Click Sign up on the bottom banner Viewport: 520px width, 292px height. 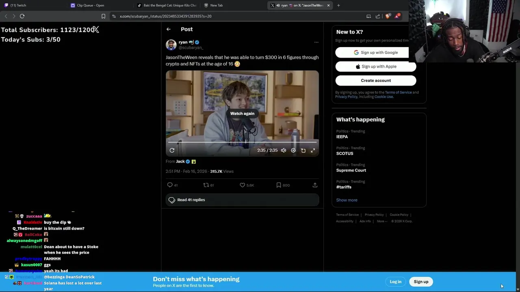pos(421,282)
